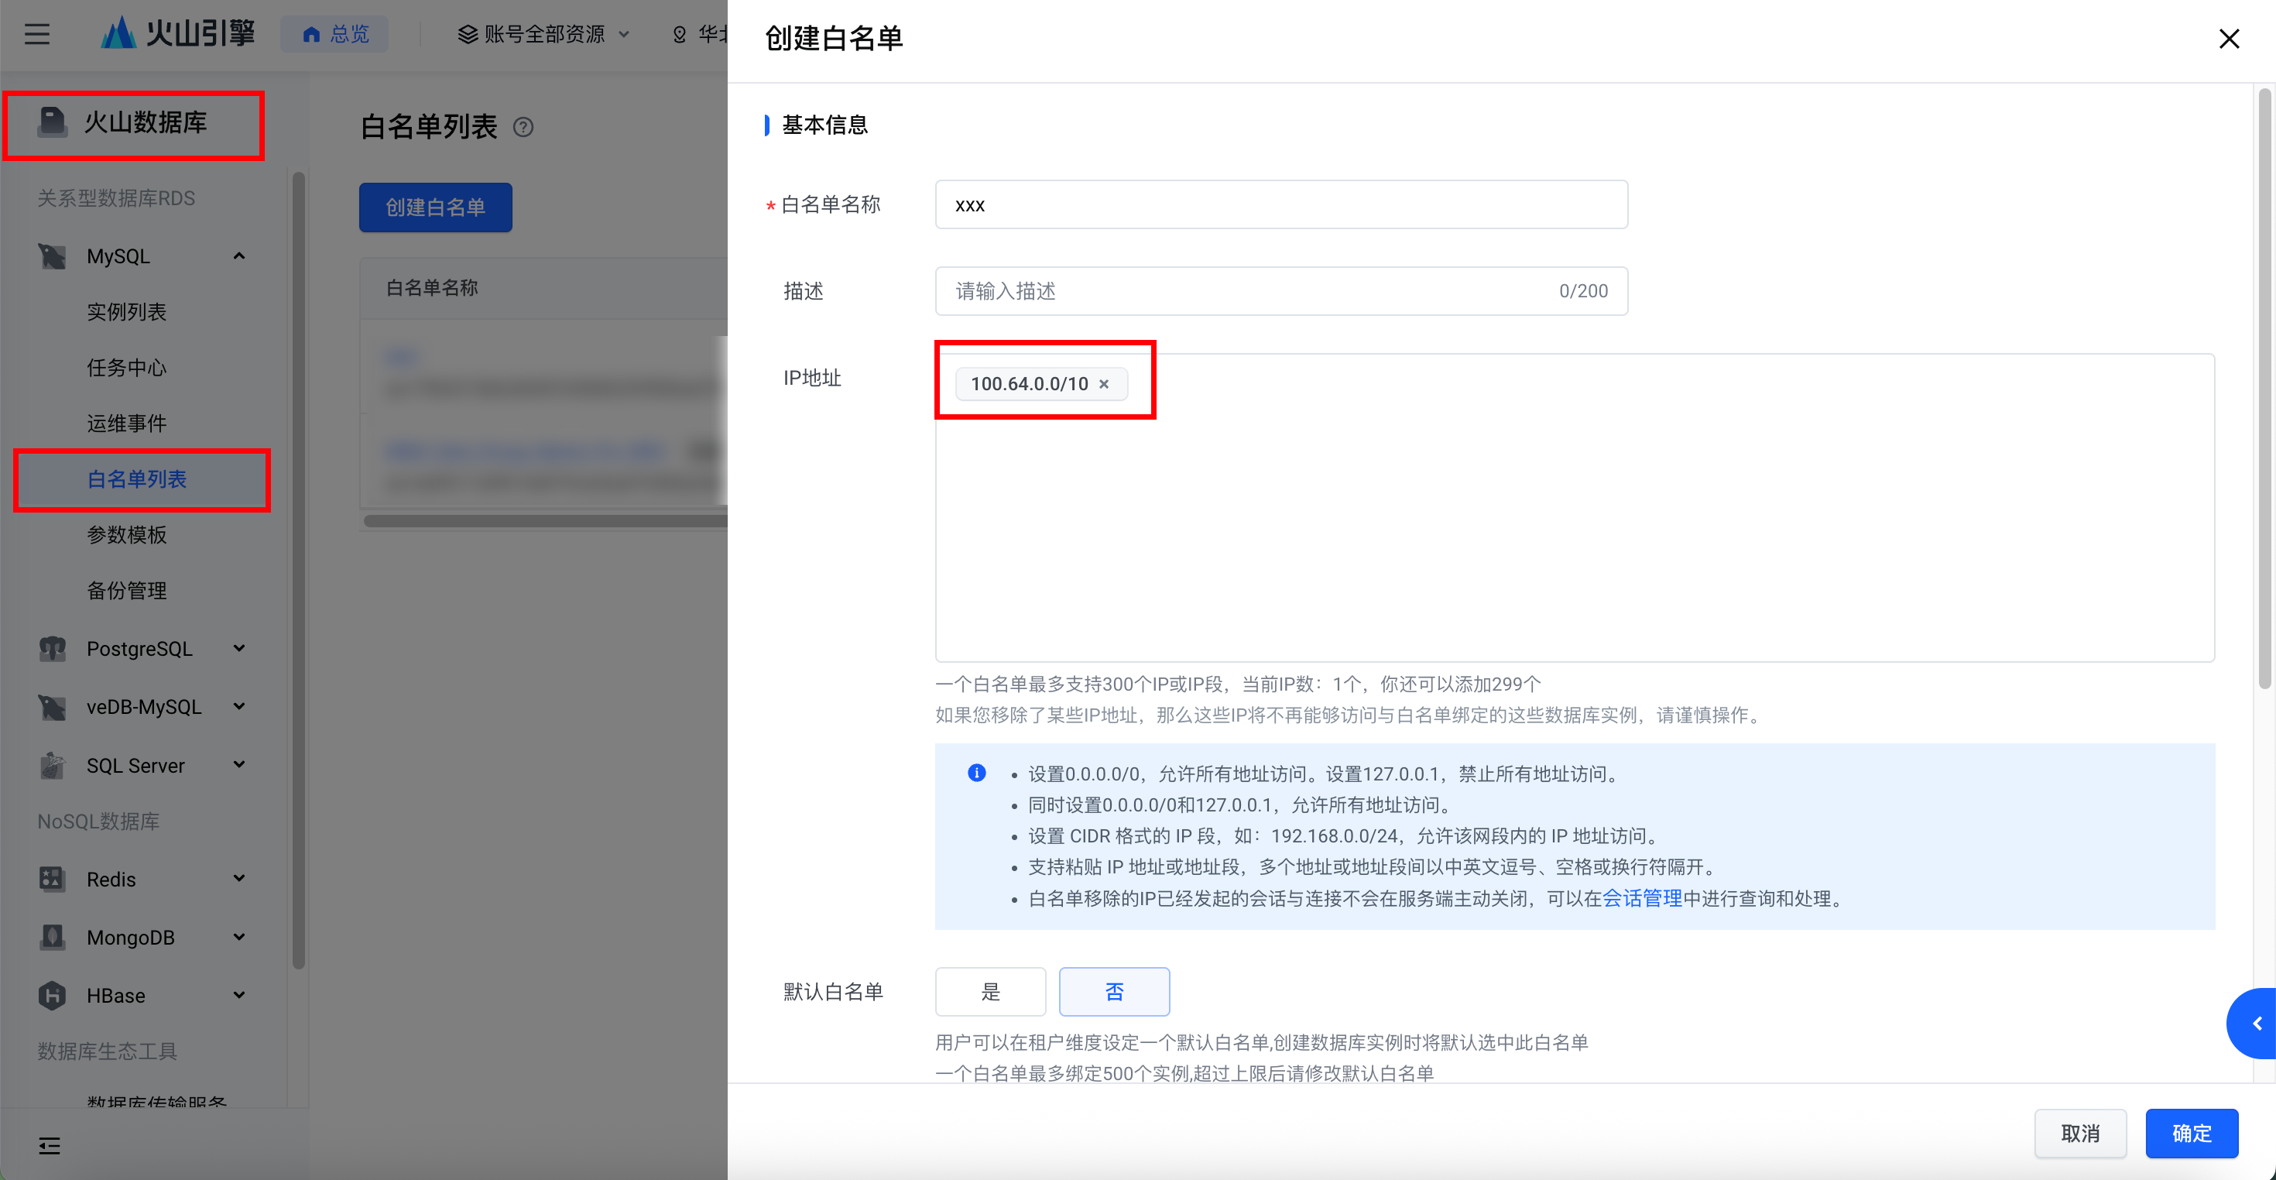Click the MongoDB icon in sidebar
2276x1180 pixels.
tap(52, 937)
